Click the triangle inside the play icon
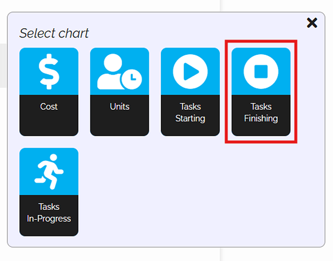 tap(191, 71)
